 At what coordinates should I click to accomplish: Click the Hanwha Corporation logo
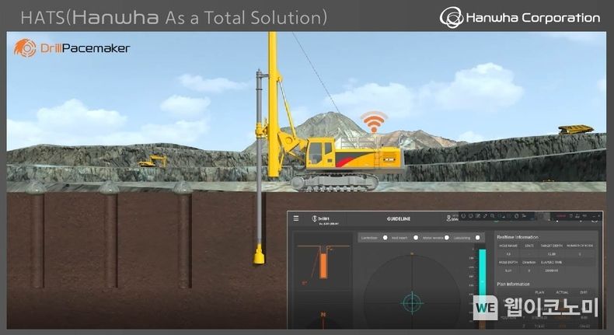520,18
